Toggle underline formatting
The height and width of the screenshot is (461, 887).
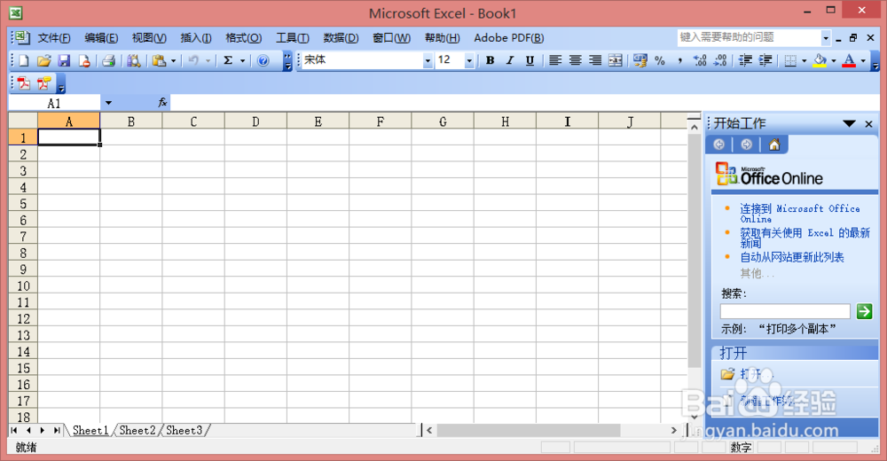[x=530, y=60]
